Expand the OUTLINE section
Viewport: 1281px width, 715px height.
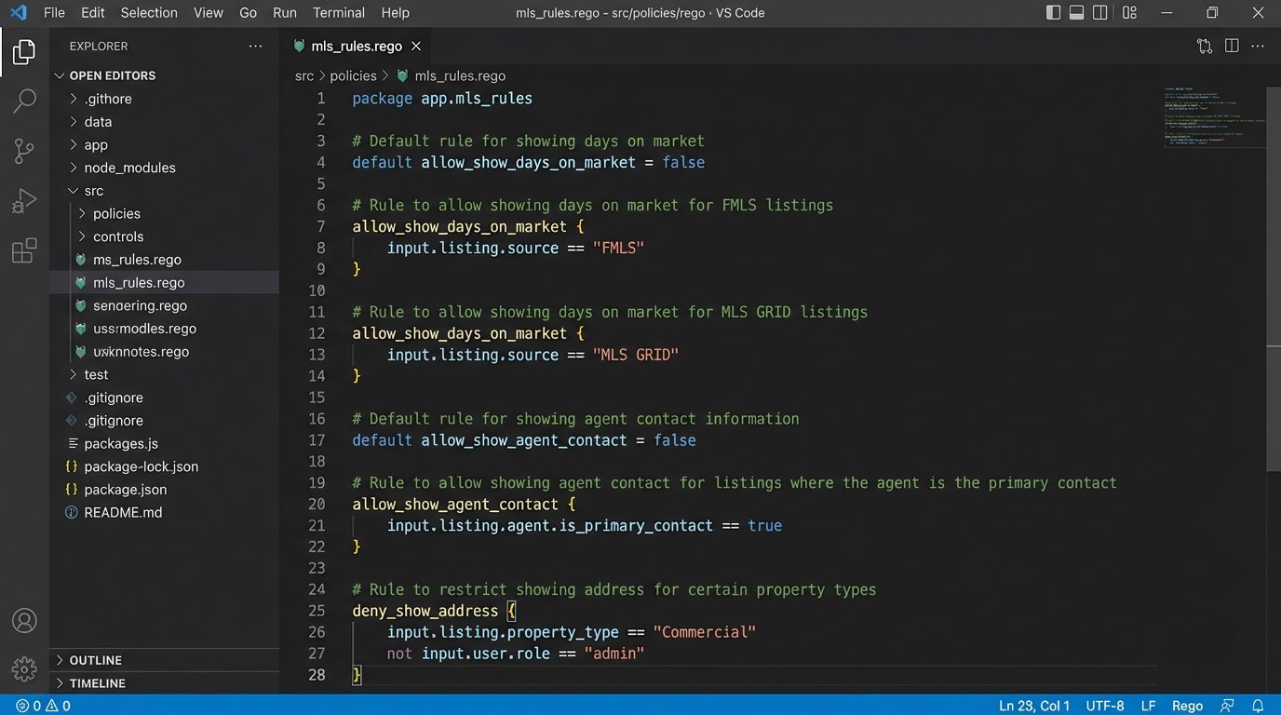tap(95, 660)
